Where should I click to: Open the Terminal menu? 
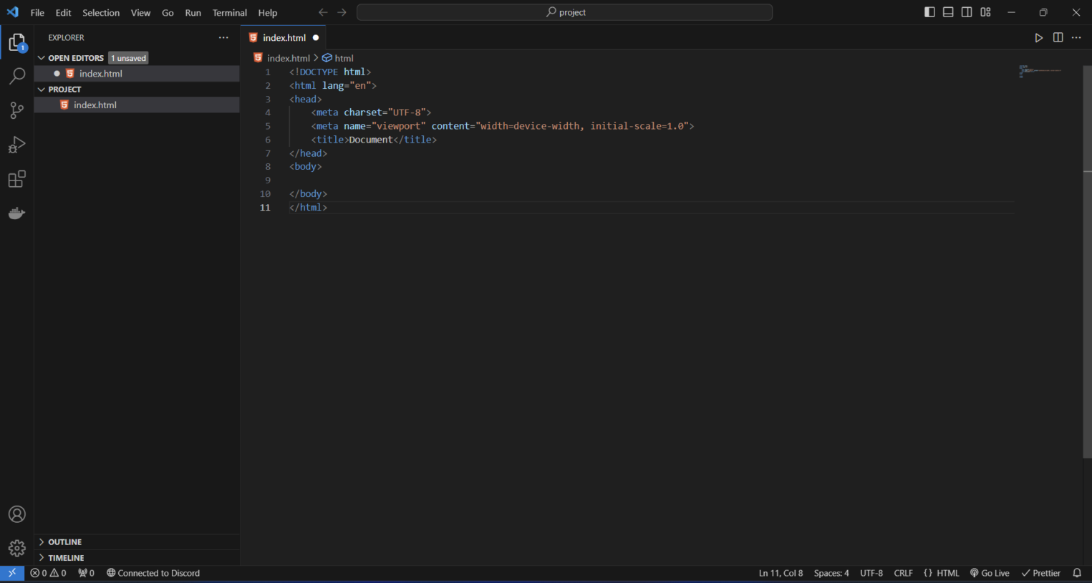click(229, 13)
